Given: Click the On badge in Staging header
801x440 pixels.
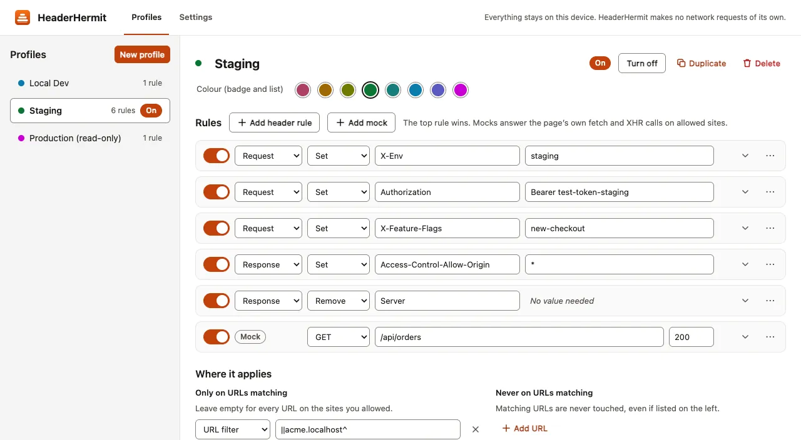Looking at the screenshot, I should pos(600,63).
